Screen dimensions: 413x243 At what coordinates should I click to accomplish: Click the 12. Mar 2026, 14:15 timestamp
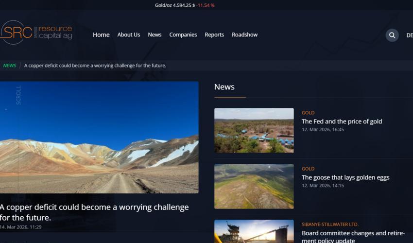pos(323,186)
